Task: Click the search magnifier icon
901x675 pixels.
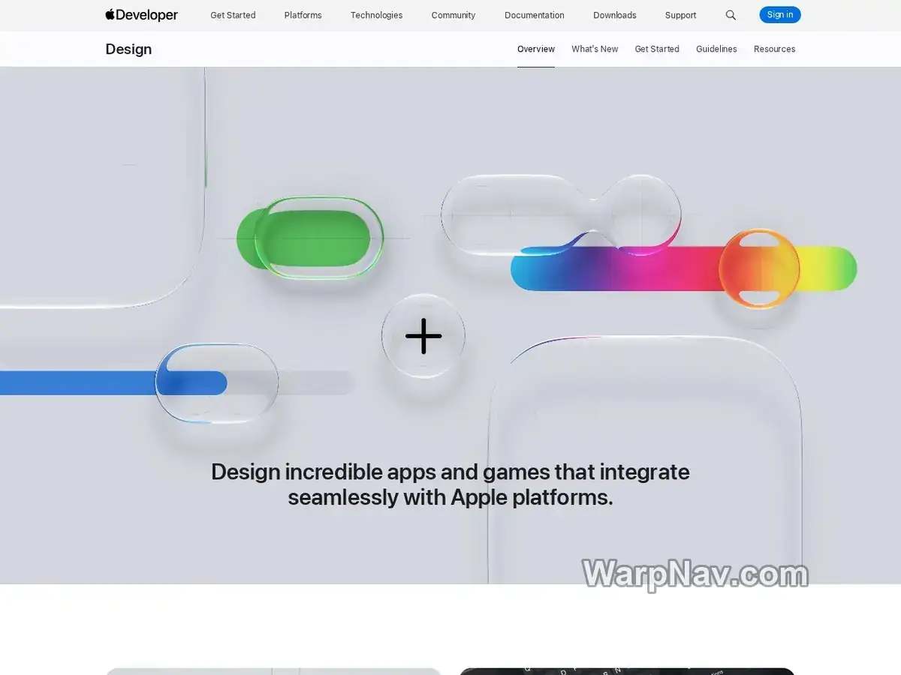Action: tap(731, 15)
